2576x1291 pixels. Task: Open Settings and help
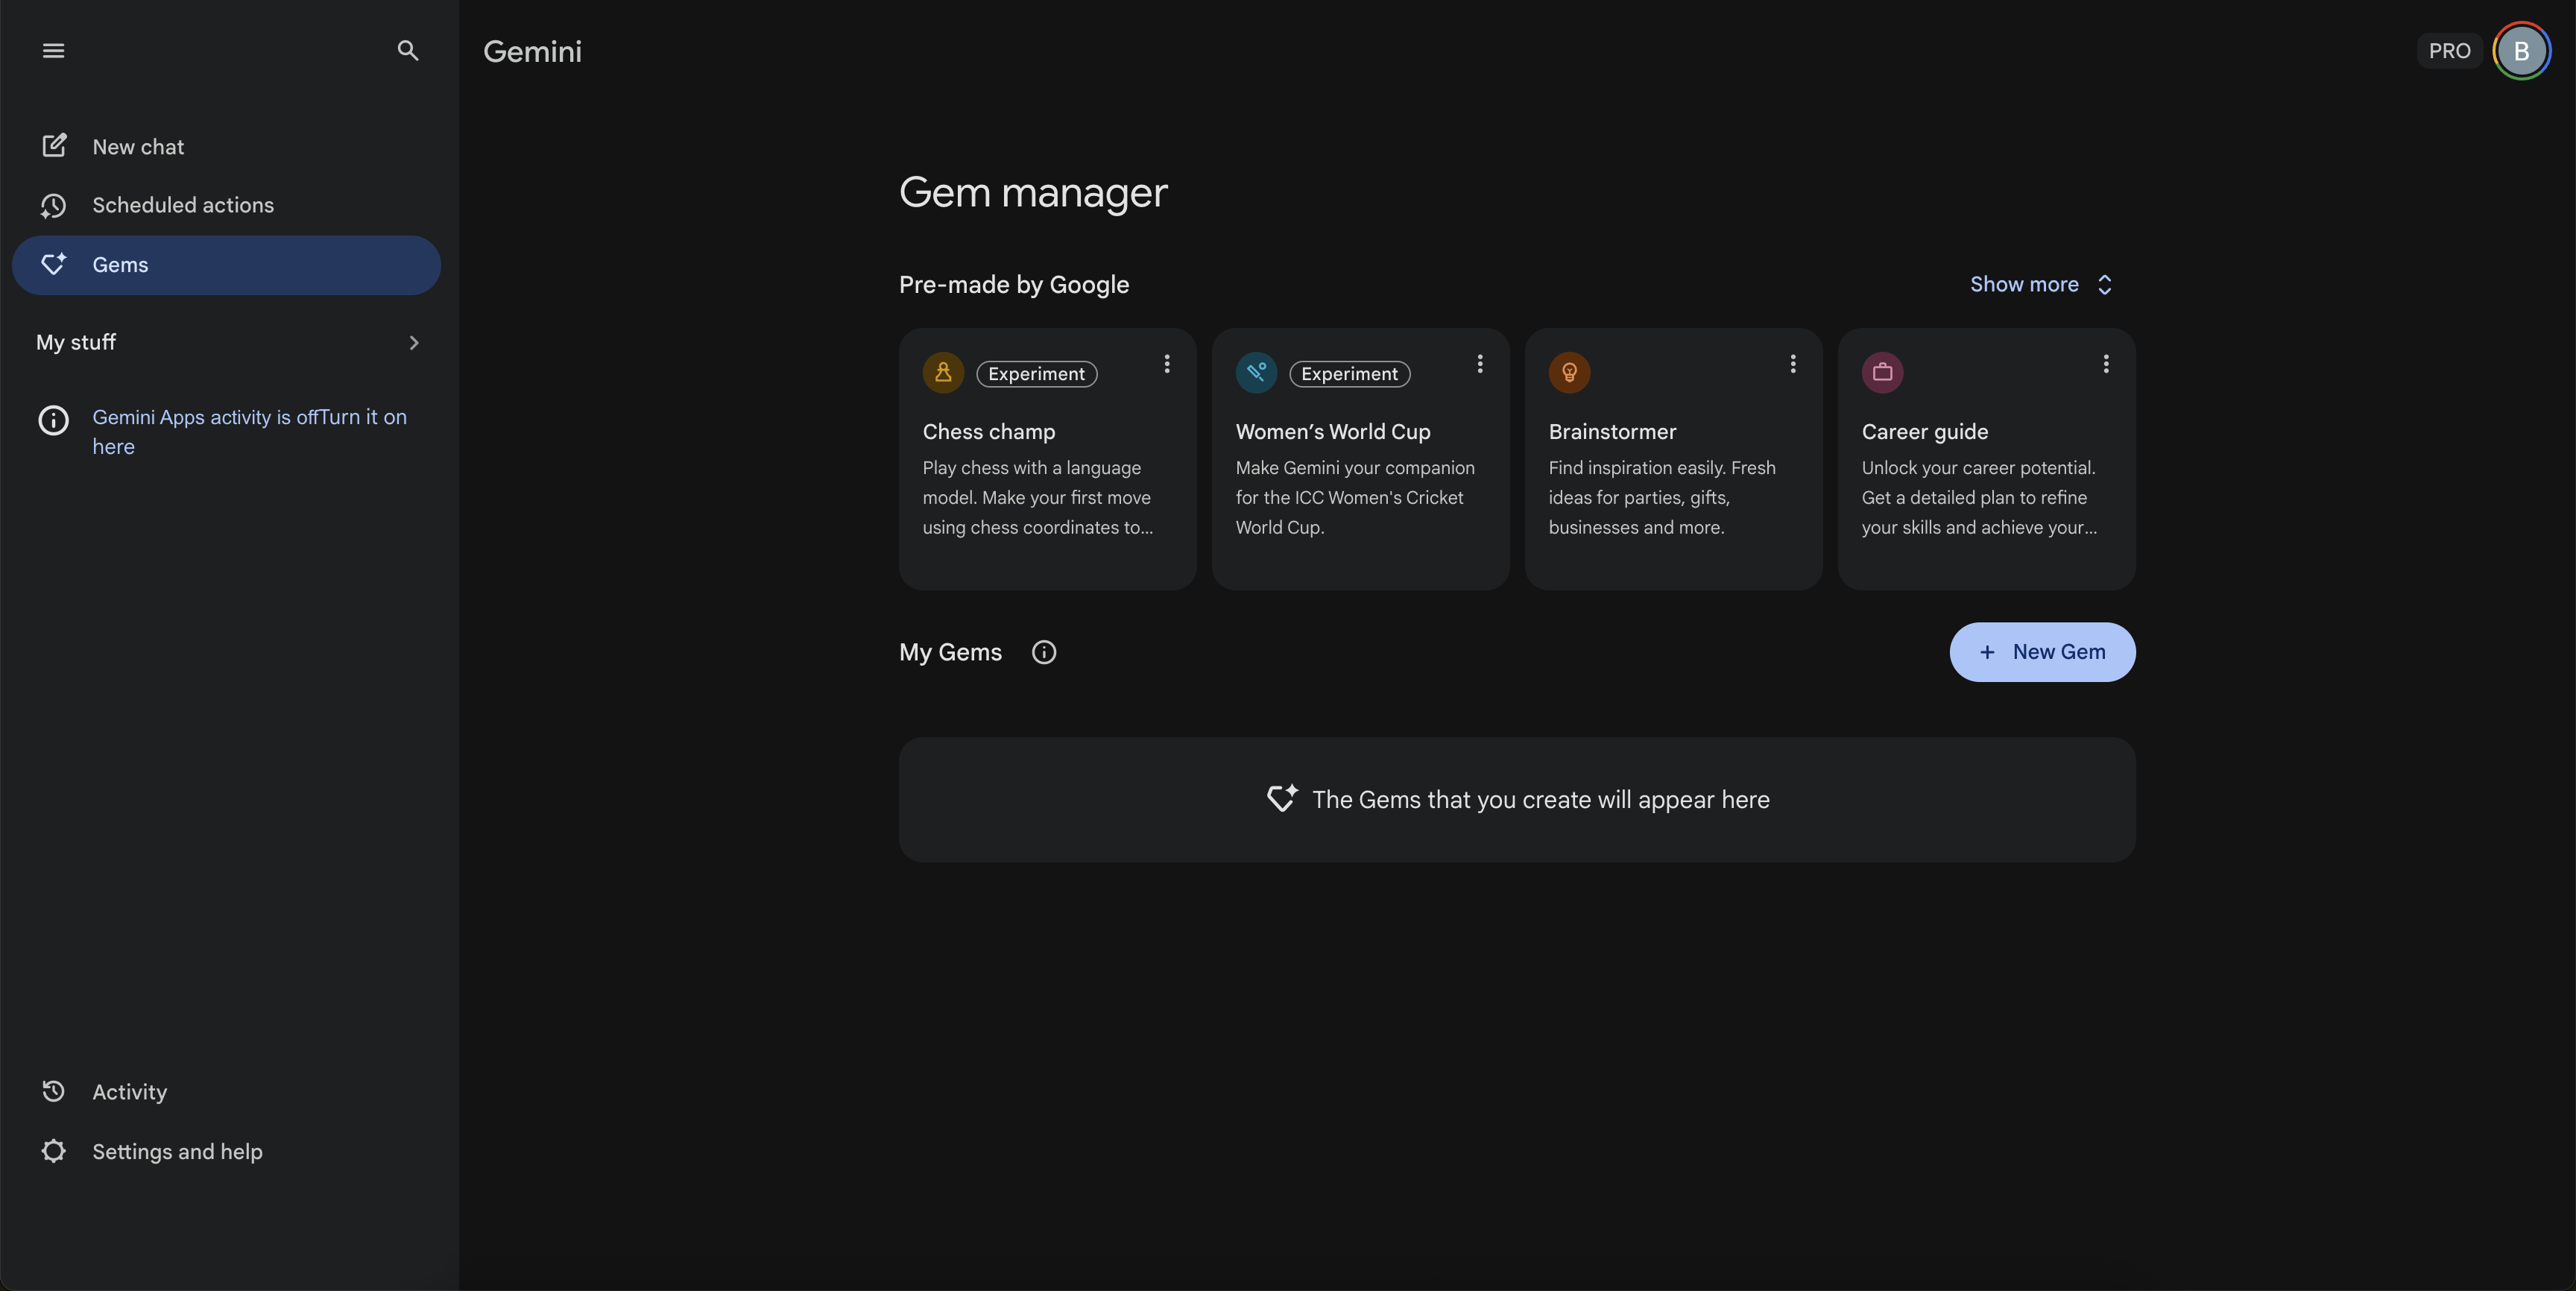click(226, 1151)
